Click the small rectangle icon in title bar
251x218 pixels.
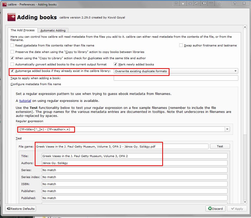point(190,3)
